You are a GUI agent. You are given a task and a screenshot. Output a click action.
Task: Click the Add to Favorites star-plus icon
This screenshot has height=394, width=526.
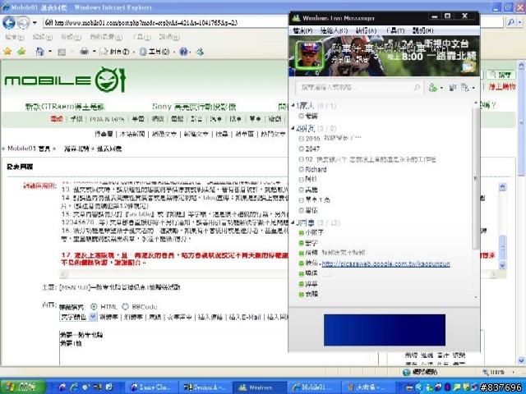[x=21, y=51]
